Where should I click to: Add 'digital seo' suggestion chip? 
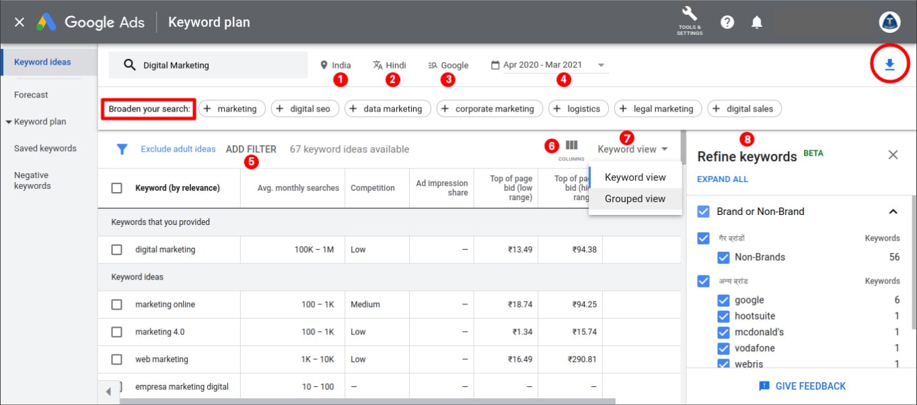305,109
